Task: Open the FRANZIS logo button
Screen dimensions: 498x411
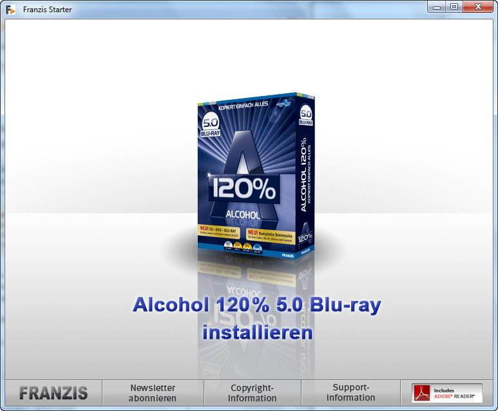Action: coord(53,393)
